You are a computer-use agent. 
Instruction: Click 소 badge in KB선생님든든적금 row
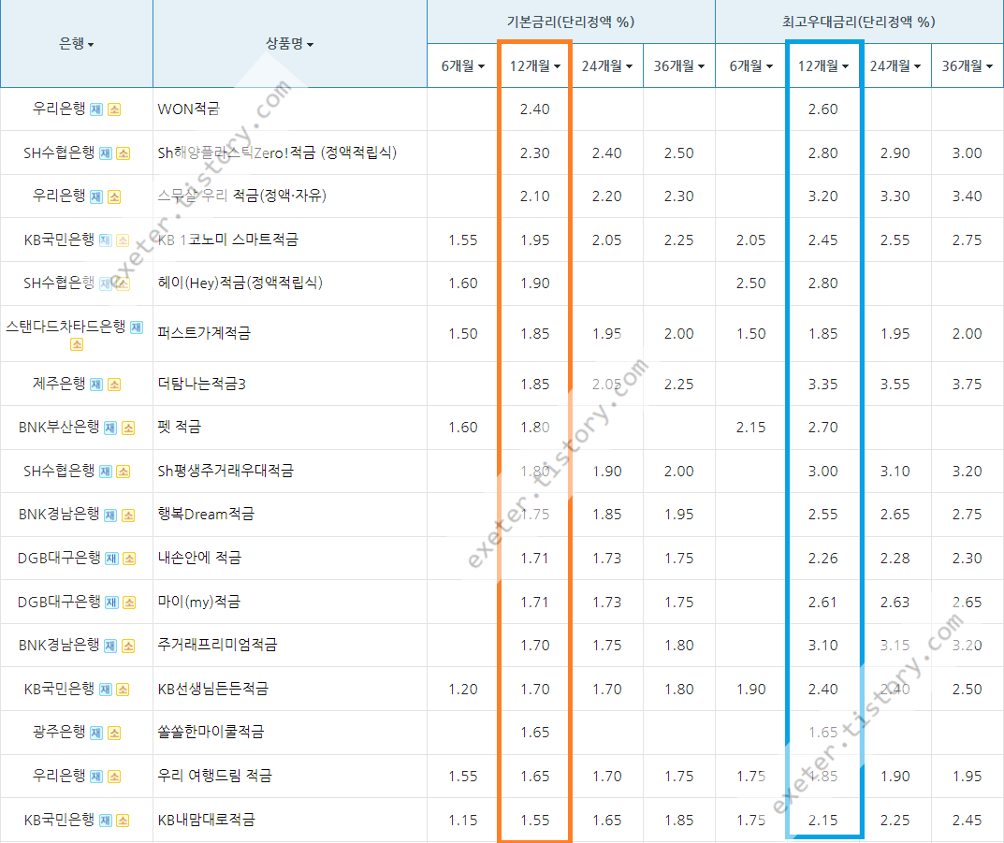(x=123, y=690)
